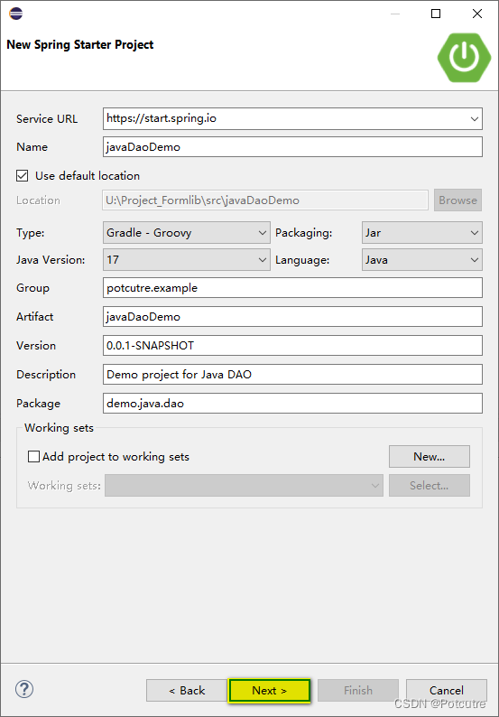The image size is (499, 717).
Task: Click the disabled Location path field
Action: [265, 200]
